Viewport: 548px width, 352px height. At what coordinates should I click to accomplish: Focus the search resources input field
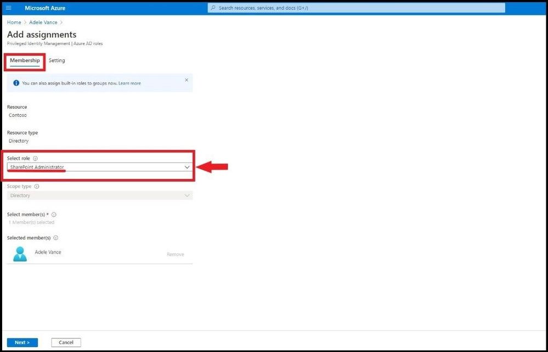357,8
